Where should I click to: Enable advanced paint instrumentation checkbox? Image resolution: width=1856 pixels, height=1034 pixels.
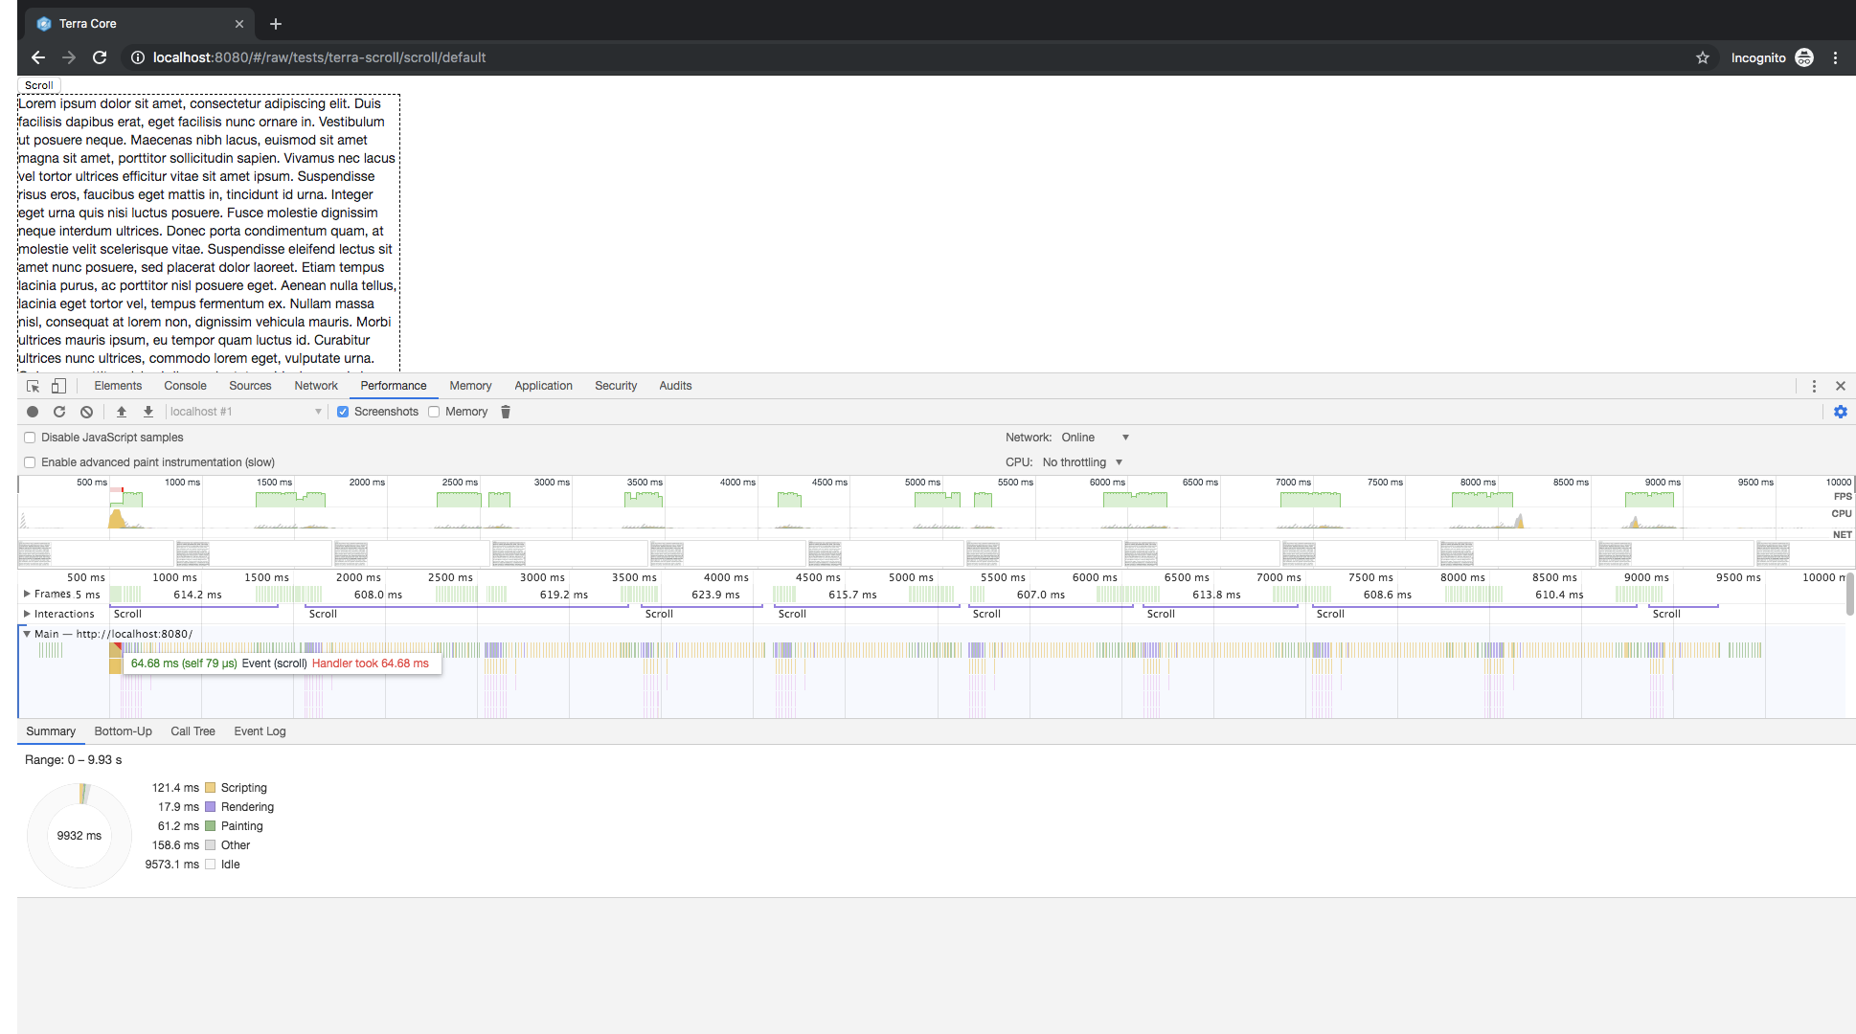30,462
